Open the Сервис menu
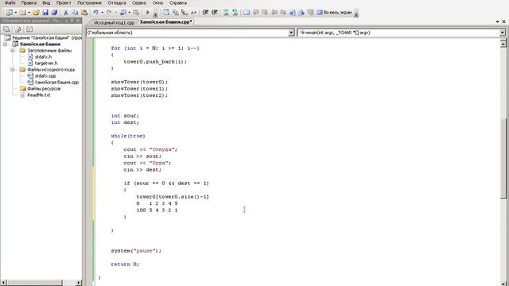 pyautogui.click(x=139, y=3)
